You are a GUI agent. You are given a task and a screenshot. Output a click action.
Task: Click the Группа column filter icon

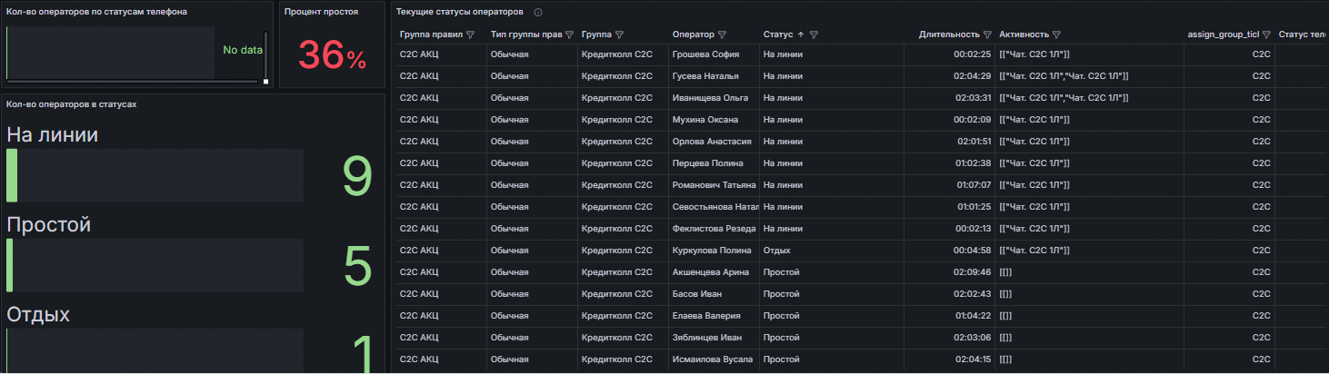(619, 35)
